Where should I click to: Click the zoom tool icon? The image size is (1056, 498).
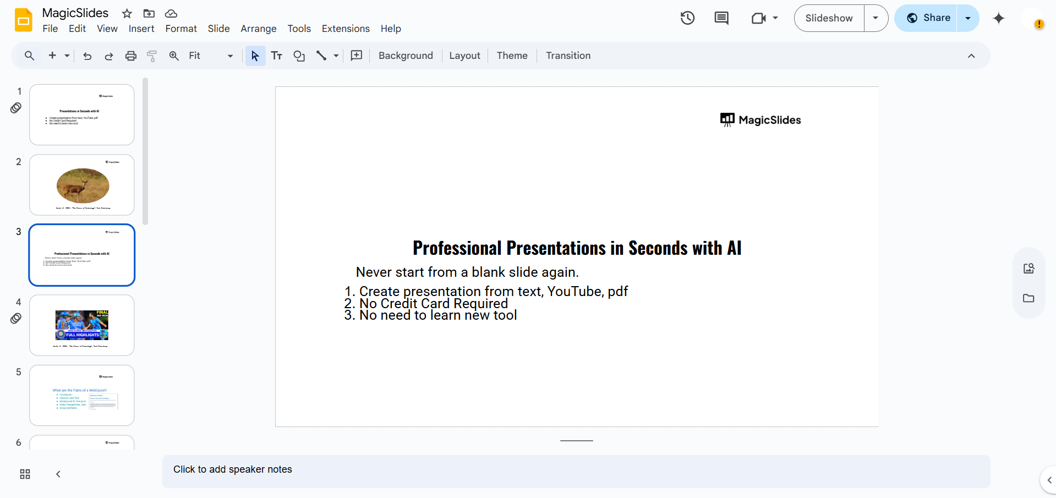(174, 56)
